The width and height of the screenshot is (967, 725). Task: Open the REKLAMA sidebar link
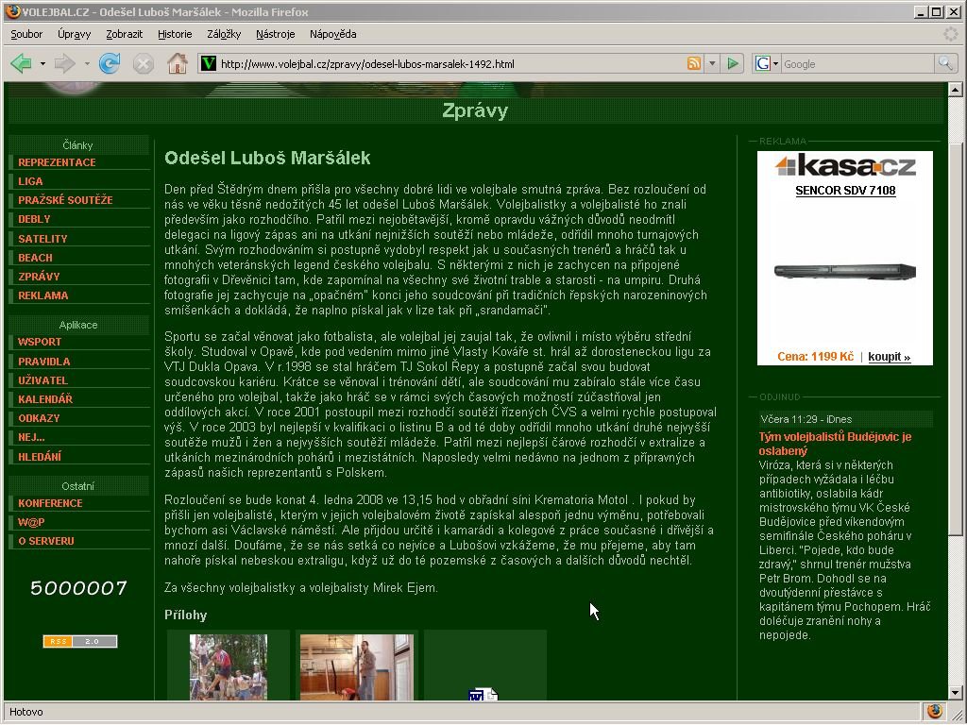click(x=43, y=295)
